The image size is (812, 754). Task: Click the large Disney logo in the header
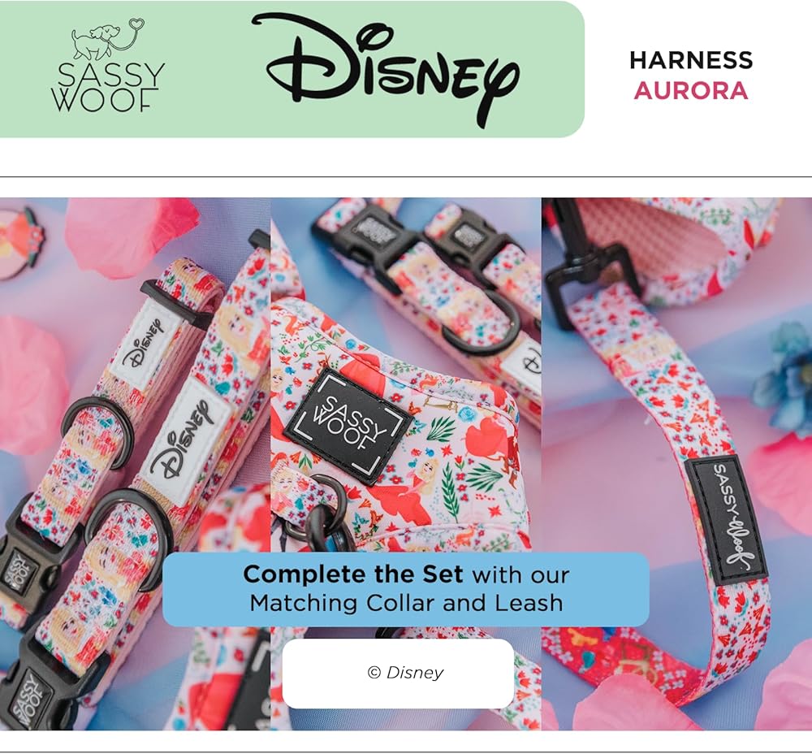click(385, 71)
